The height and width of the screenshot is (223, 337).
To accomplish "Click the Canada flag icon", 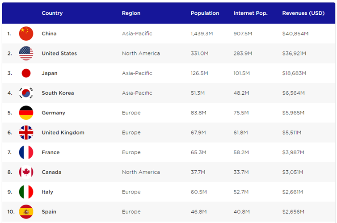I will pos(26,172).
